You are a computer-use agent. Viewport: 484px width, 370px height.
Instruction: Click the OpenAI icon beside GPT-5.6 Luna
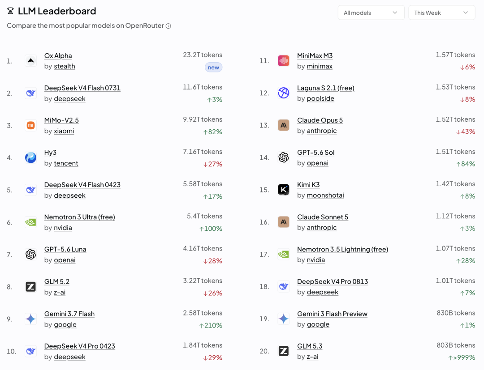tap(30, 255)
